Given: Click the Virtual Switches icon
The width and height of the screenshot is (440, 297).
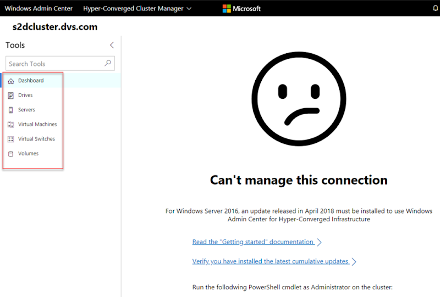Looking at the screenshot, I should (x=10, y=139).
